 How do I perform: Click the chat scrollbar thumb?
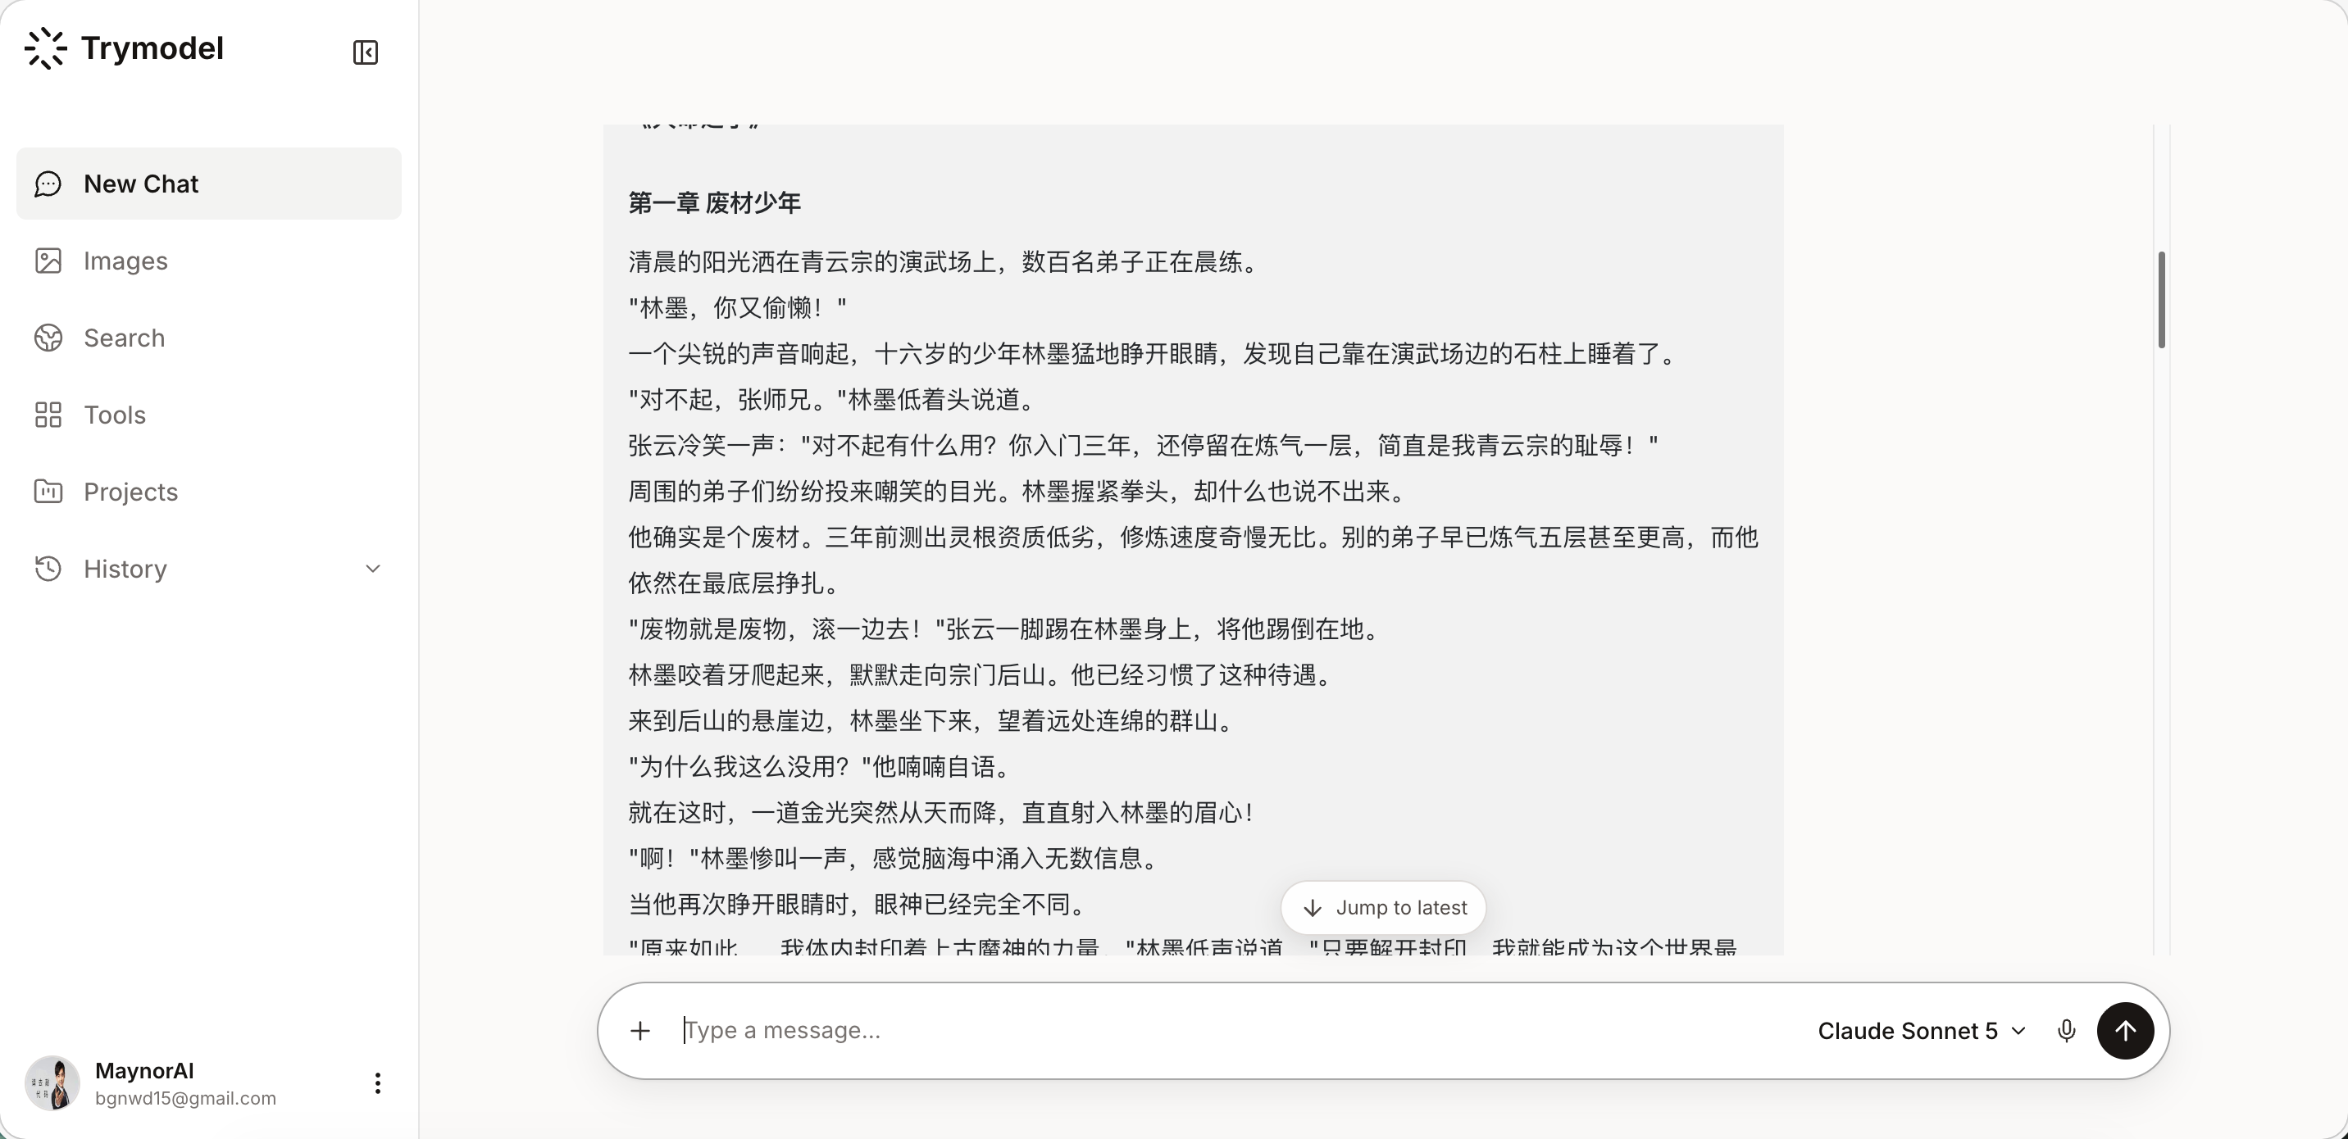point(2161,299)
